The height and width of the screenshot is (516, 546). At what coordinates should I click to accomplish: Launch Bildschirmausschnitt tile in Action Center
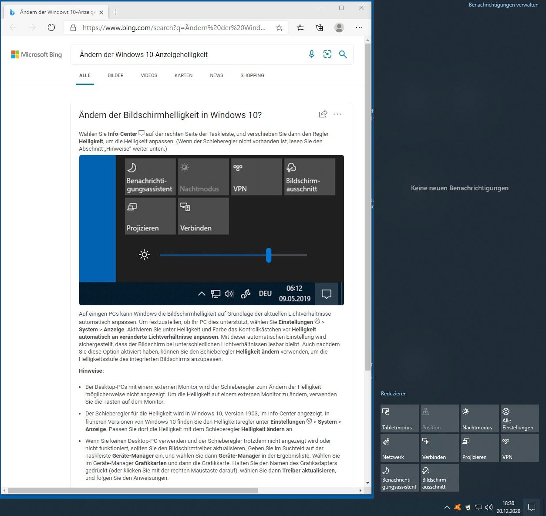click(x=439, y=478)
